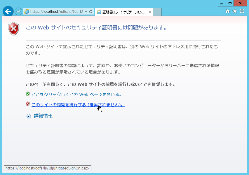
Task: Open Tools menu with the gear icon
Action: (x=242, y=11)
